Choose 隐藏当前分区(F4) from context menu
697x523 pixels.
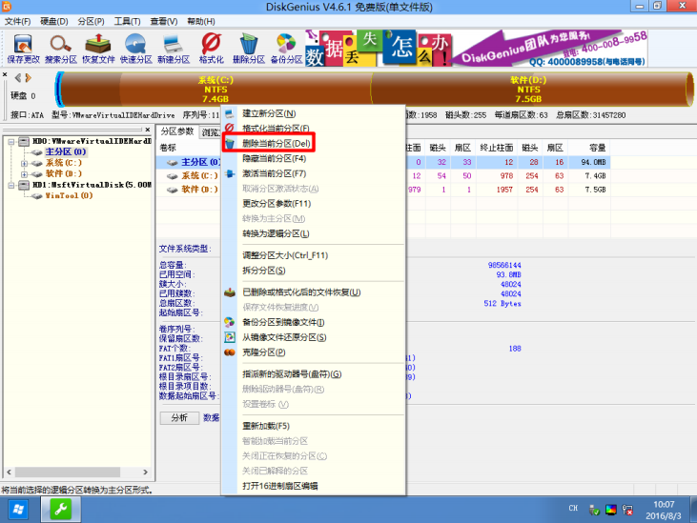(314, 158)
